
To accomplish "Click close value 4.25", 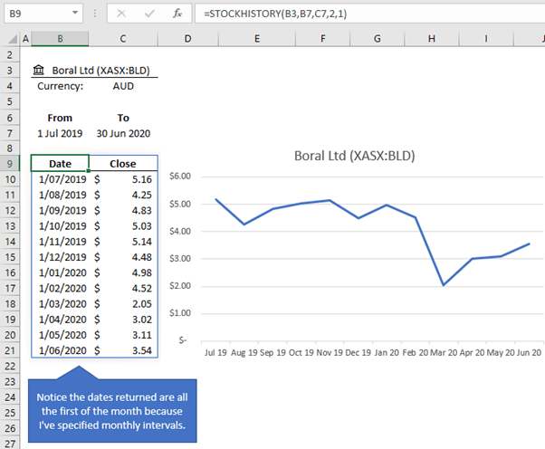I will pyautogui.click(x=123, y=195).
